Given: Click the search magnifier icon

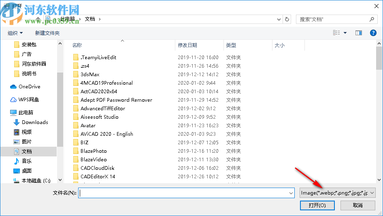Looking at the screenshot, I should 372,19.
